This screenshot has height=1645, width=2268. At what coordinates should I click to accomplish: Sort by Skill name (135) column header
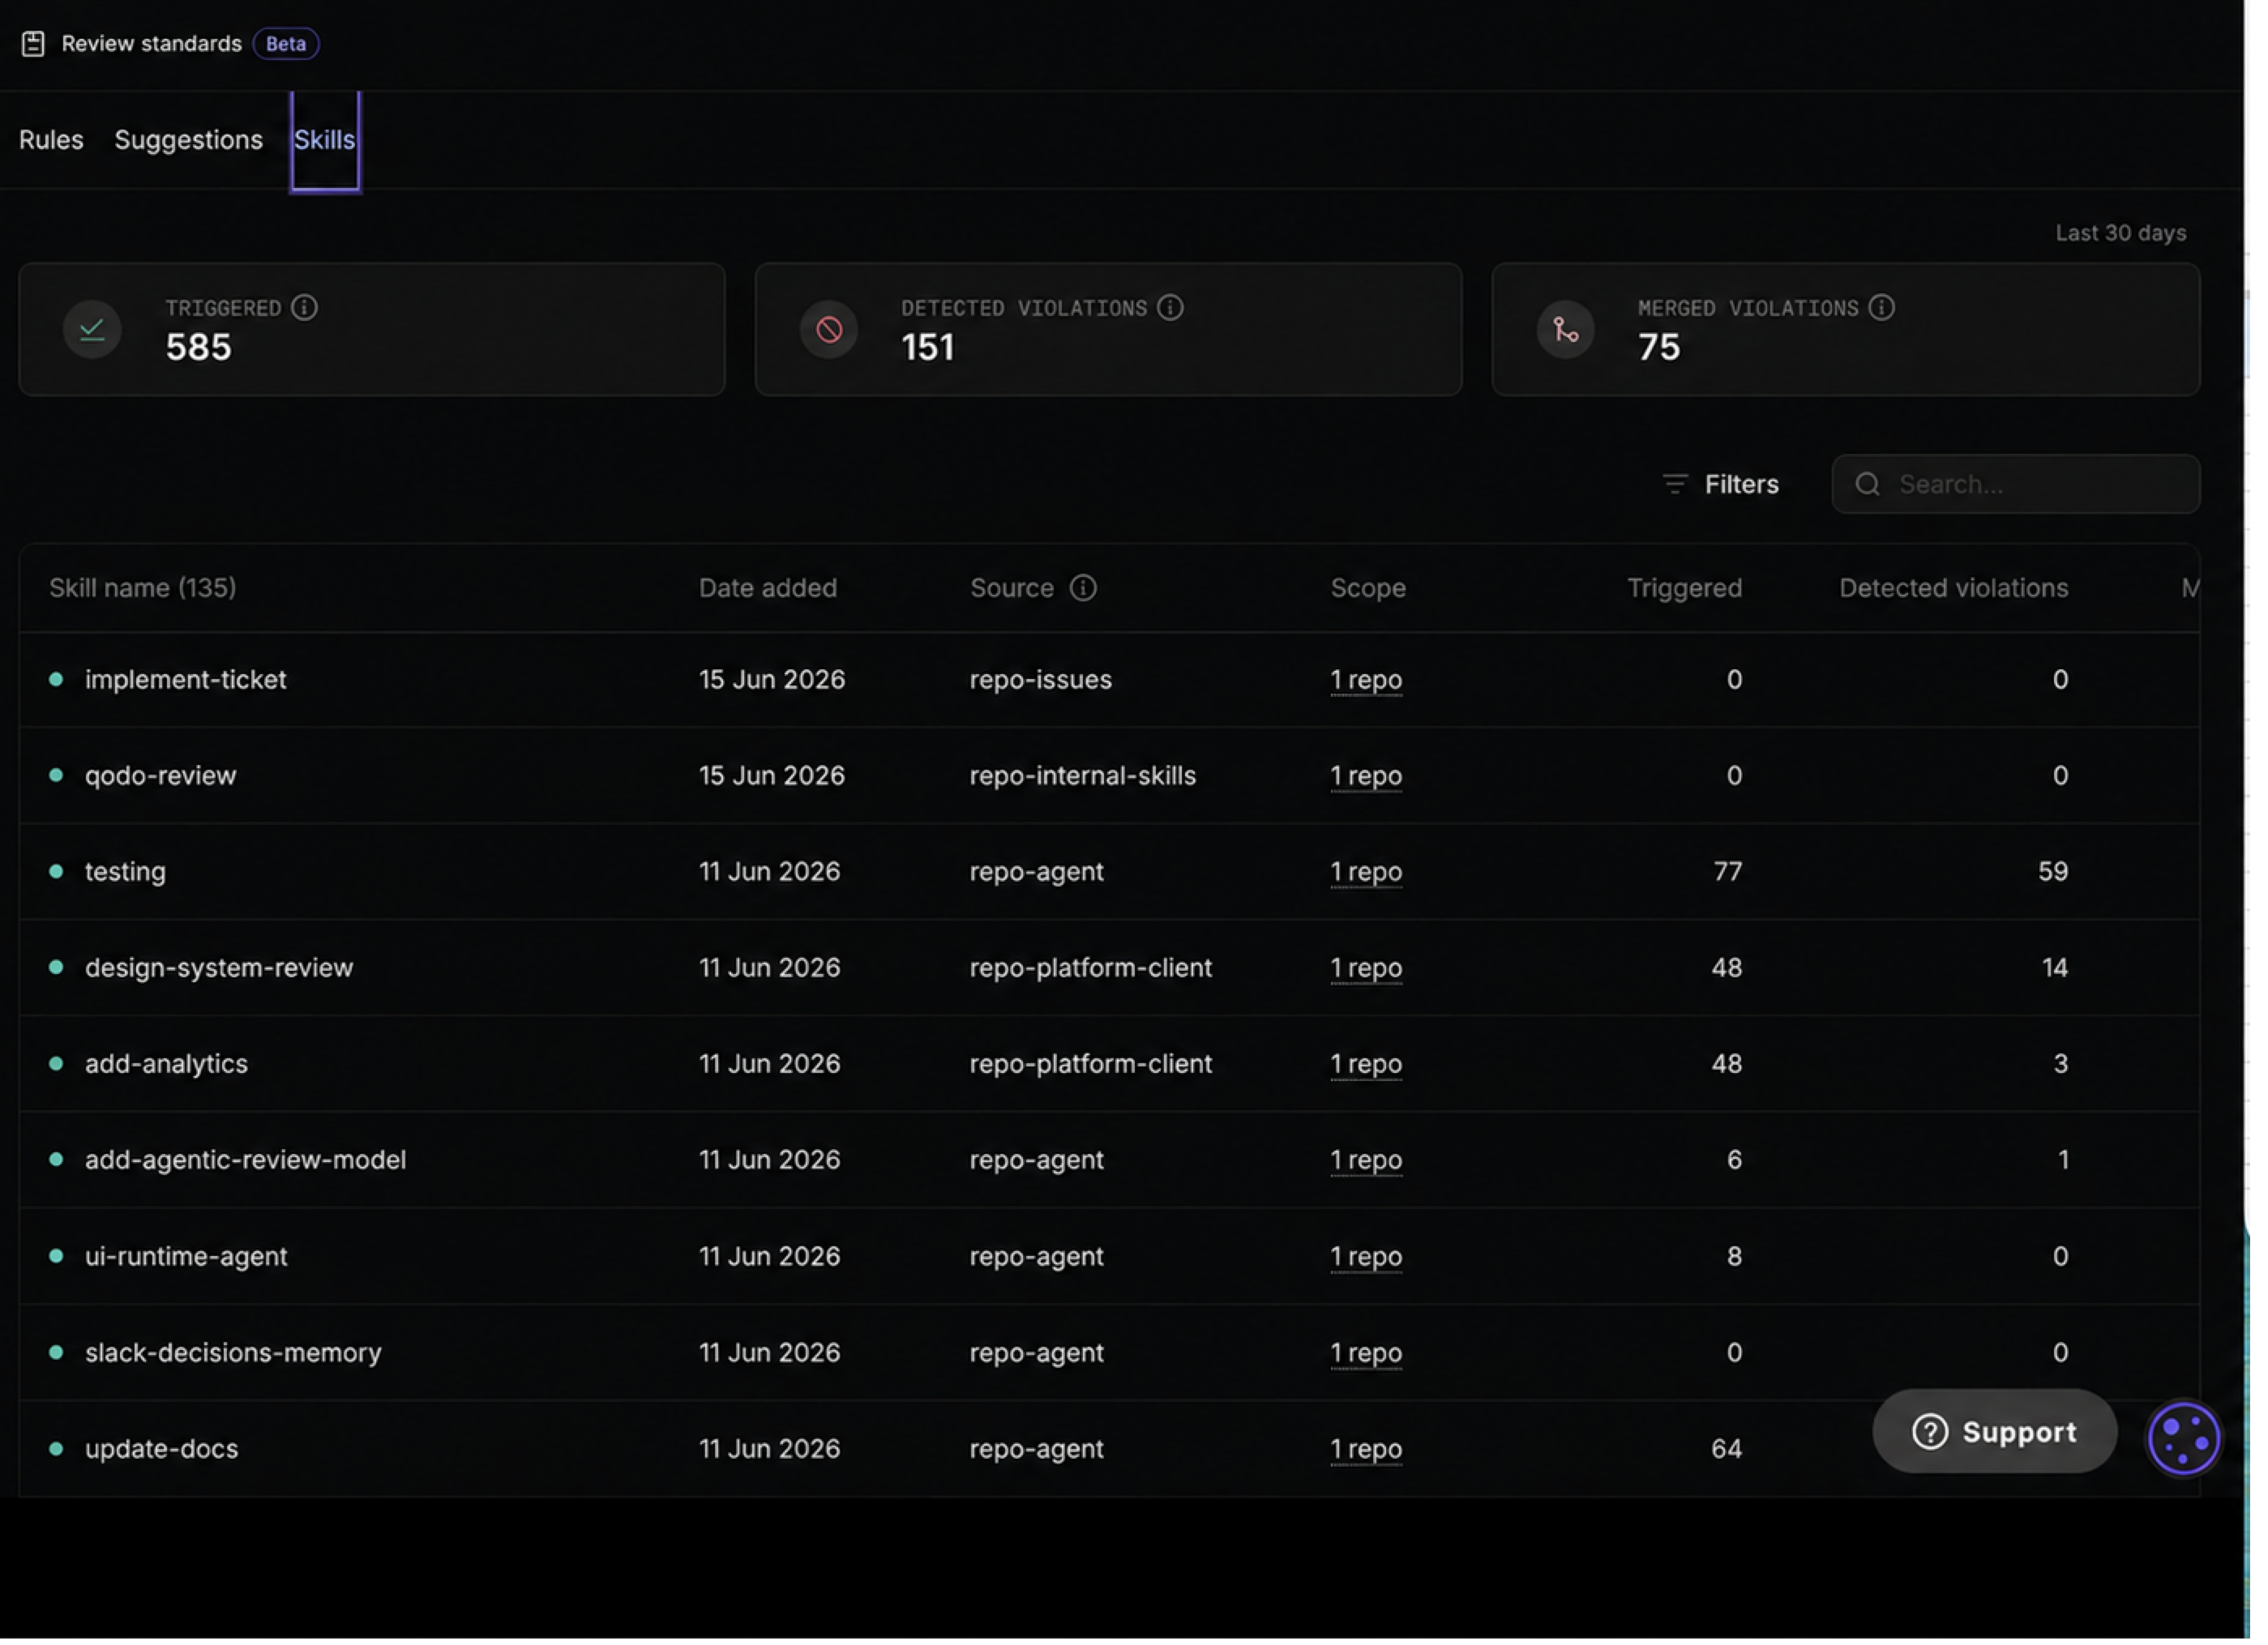coord(143,590)
